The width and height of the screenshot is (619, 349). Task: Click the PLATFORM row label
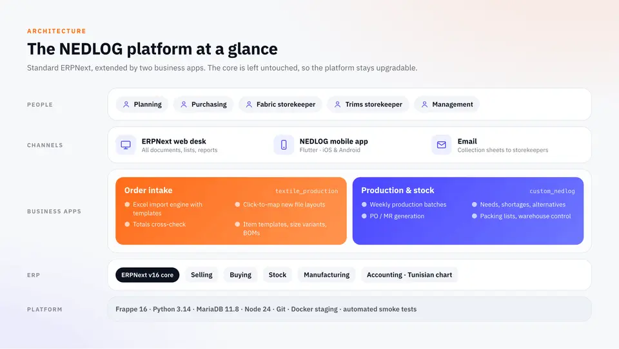click(44, 310)
